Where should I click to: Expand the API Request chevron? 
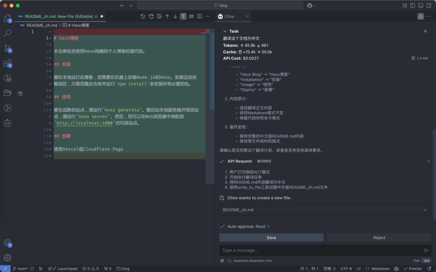428,161
